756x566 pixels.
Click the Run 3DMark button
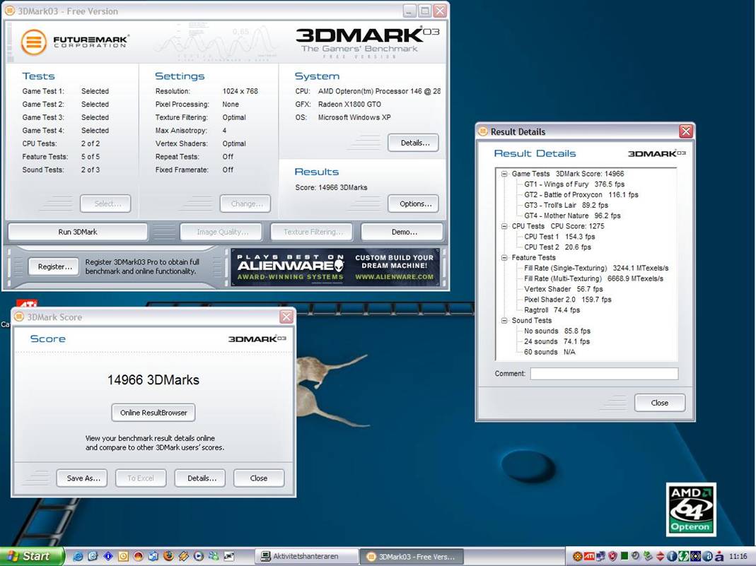[x=78, y=232]
